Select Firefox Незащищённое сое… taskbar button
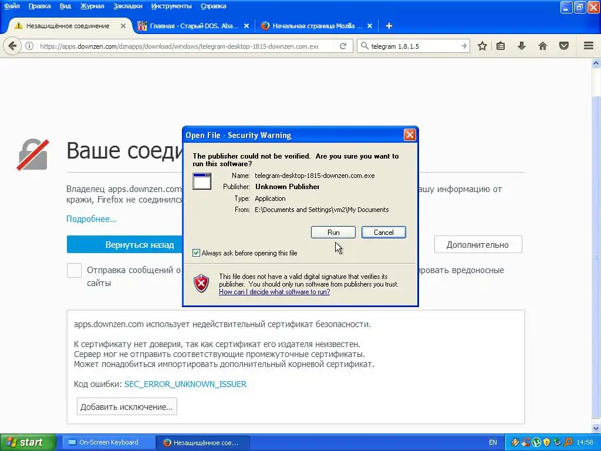Image resolution: width=601 pixels, height=451 pixels. pyautogui.click(x=204, y=443)
